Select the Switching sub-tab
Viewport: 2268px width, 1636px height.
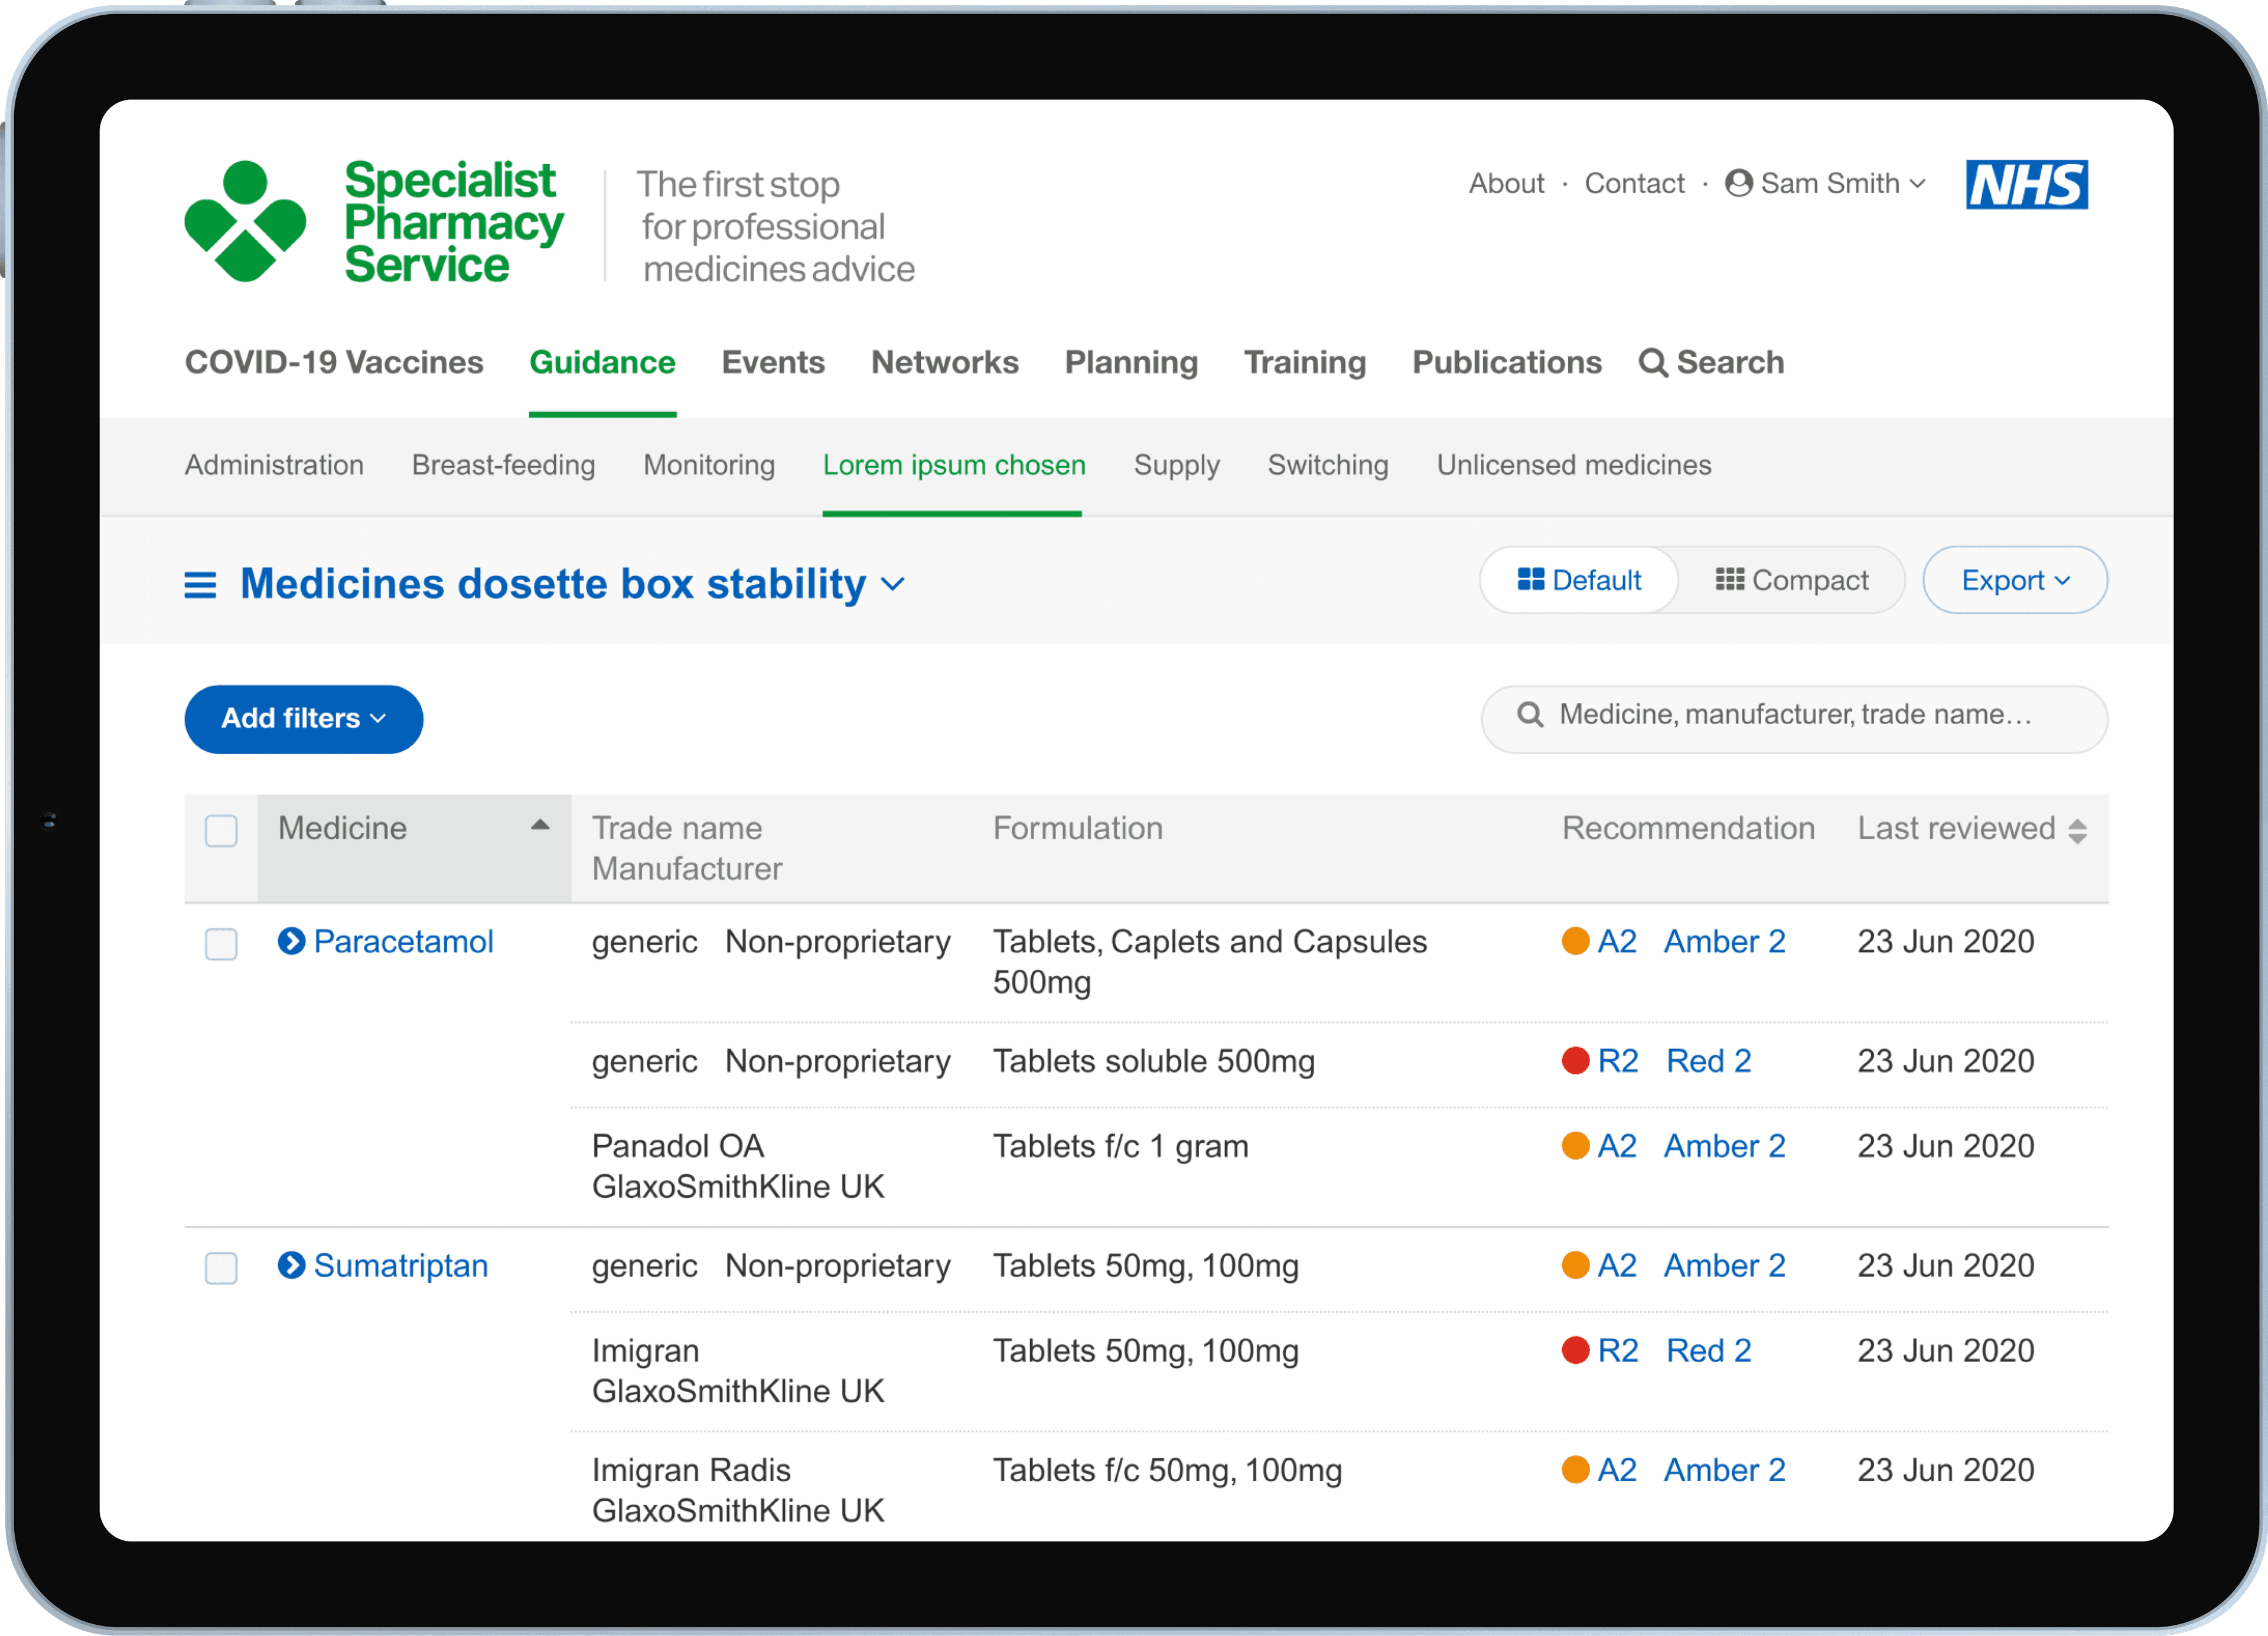pyautogui.click(x=1328, y=465)
